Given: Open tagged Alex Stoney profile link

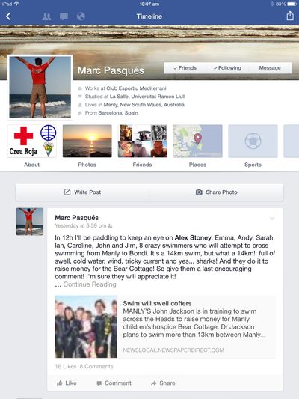Looking at the screenshot, I should [x=193, y=237].
